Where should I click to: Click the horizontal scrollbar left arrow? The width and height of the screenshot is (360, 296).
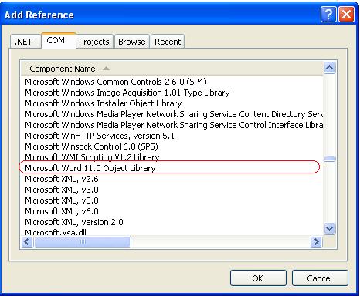point(27,241)
